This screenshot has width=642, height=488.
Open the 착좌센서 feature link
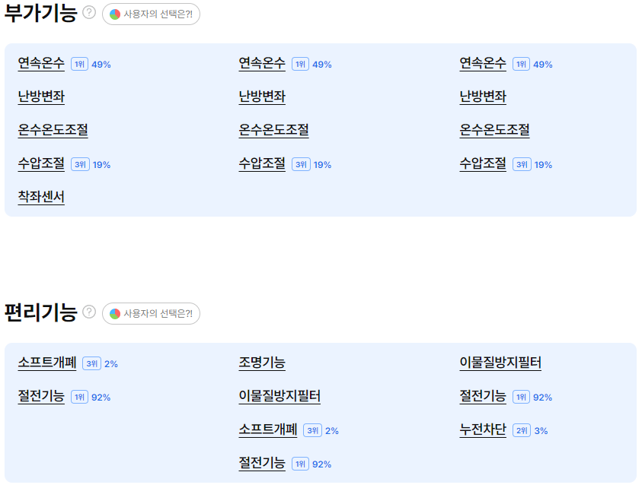pos(41,197)
